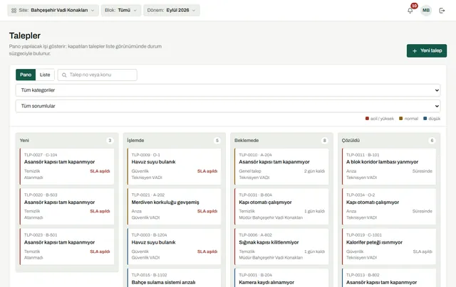
Task: Click the plus icon in Yeni talep
Action: click(415, 50)
